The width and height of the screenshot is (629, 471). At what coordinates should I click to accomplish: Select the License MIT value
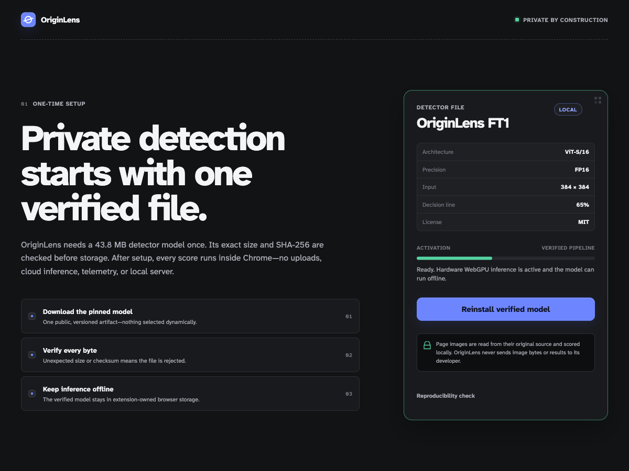pos(583,222)
